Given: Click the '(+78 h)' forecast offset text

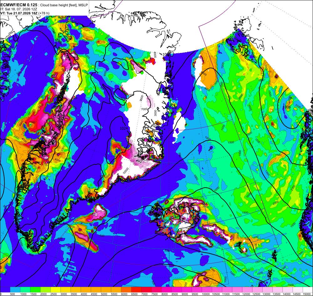Looking at the screenshot, I should click(44, 13).
